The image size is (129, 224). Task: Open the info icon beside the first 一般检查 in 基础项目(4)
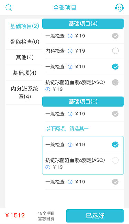(x=70, y=36)
